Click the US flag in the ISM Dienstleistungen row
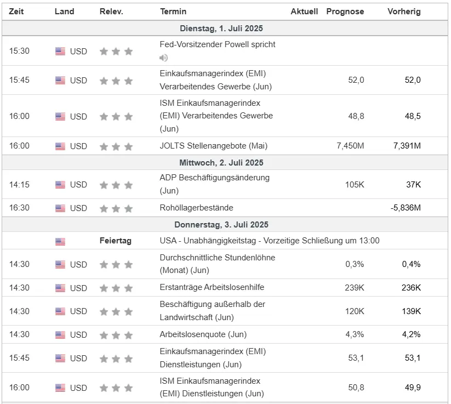 [x=60, y=388]
